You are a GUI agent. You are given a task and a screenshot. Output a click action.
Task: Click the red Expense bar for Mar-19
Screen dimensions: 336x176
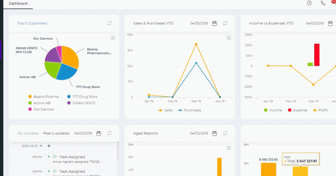tap(317, 55)
